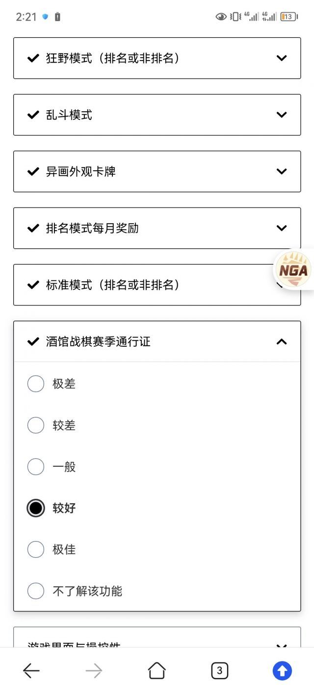The height and width of the screenshot is (694, 314).
Task: Tap the selected 较好 radio button
Action: [x=35, y=508]
